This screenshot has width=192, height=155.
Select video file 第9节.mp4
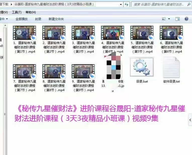click(x=83, y=71)
